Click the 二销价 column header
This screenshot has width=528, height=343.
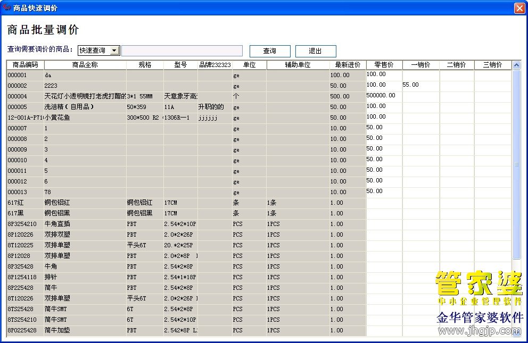tap(457, 64)
